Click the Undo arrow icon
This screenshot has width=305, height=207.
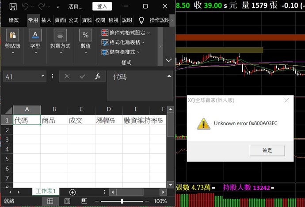tap(26, 7)
